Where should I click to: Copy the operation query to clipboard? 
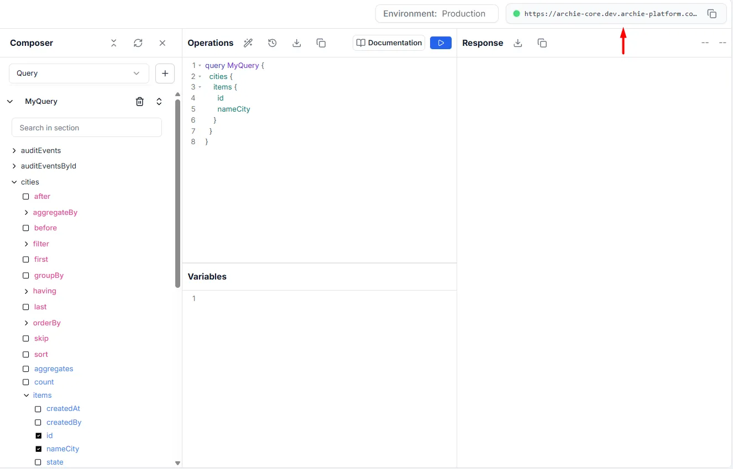(321, 43)
